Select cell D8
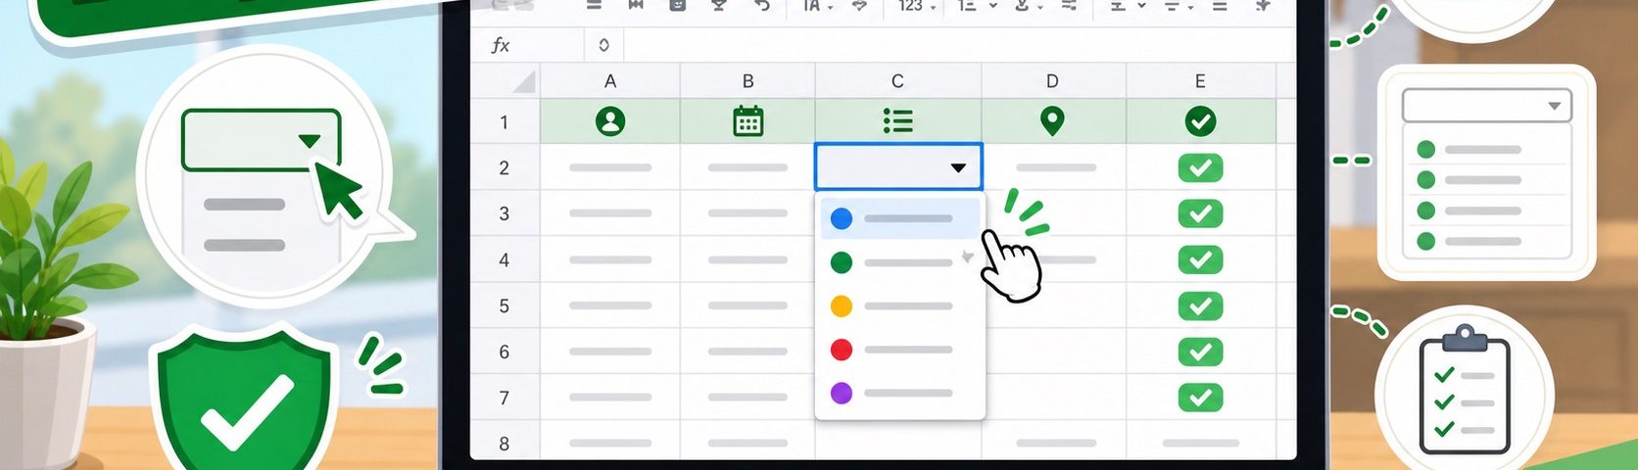The width and height of the screenshot is (1638, 470). 1054,442
